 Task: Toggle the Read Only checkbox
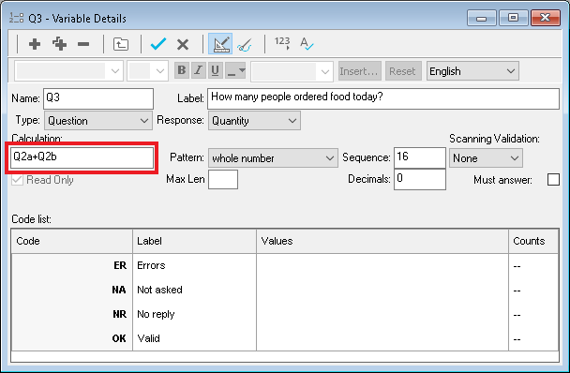(x=17, y=180)
